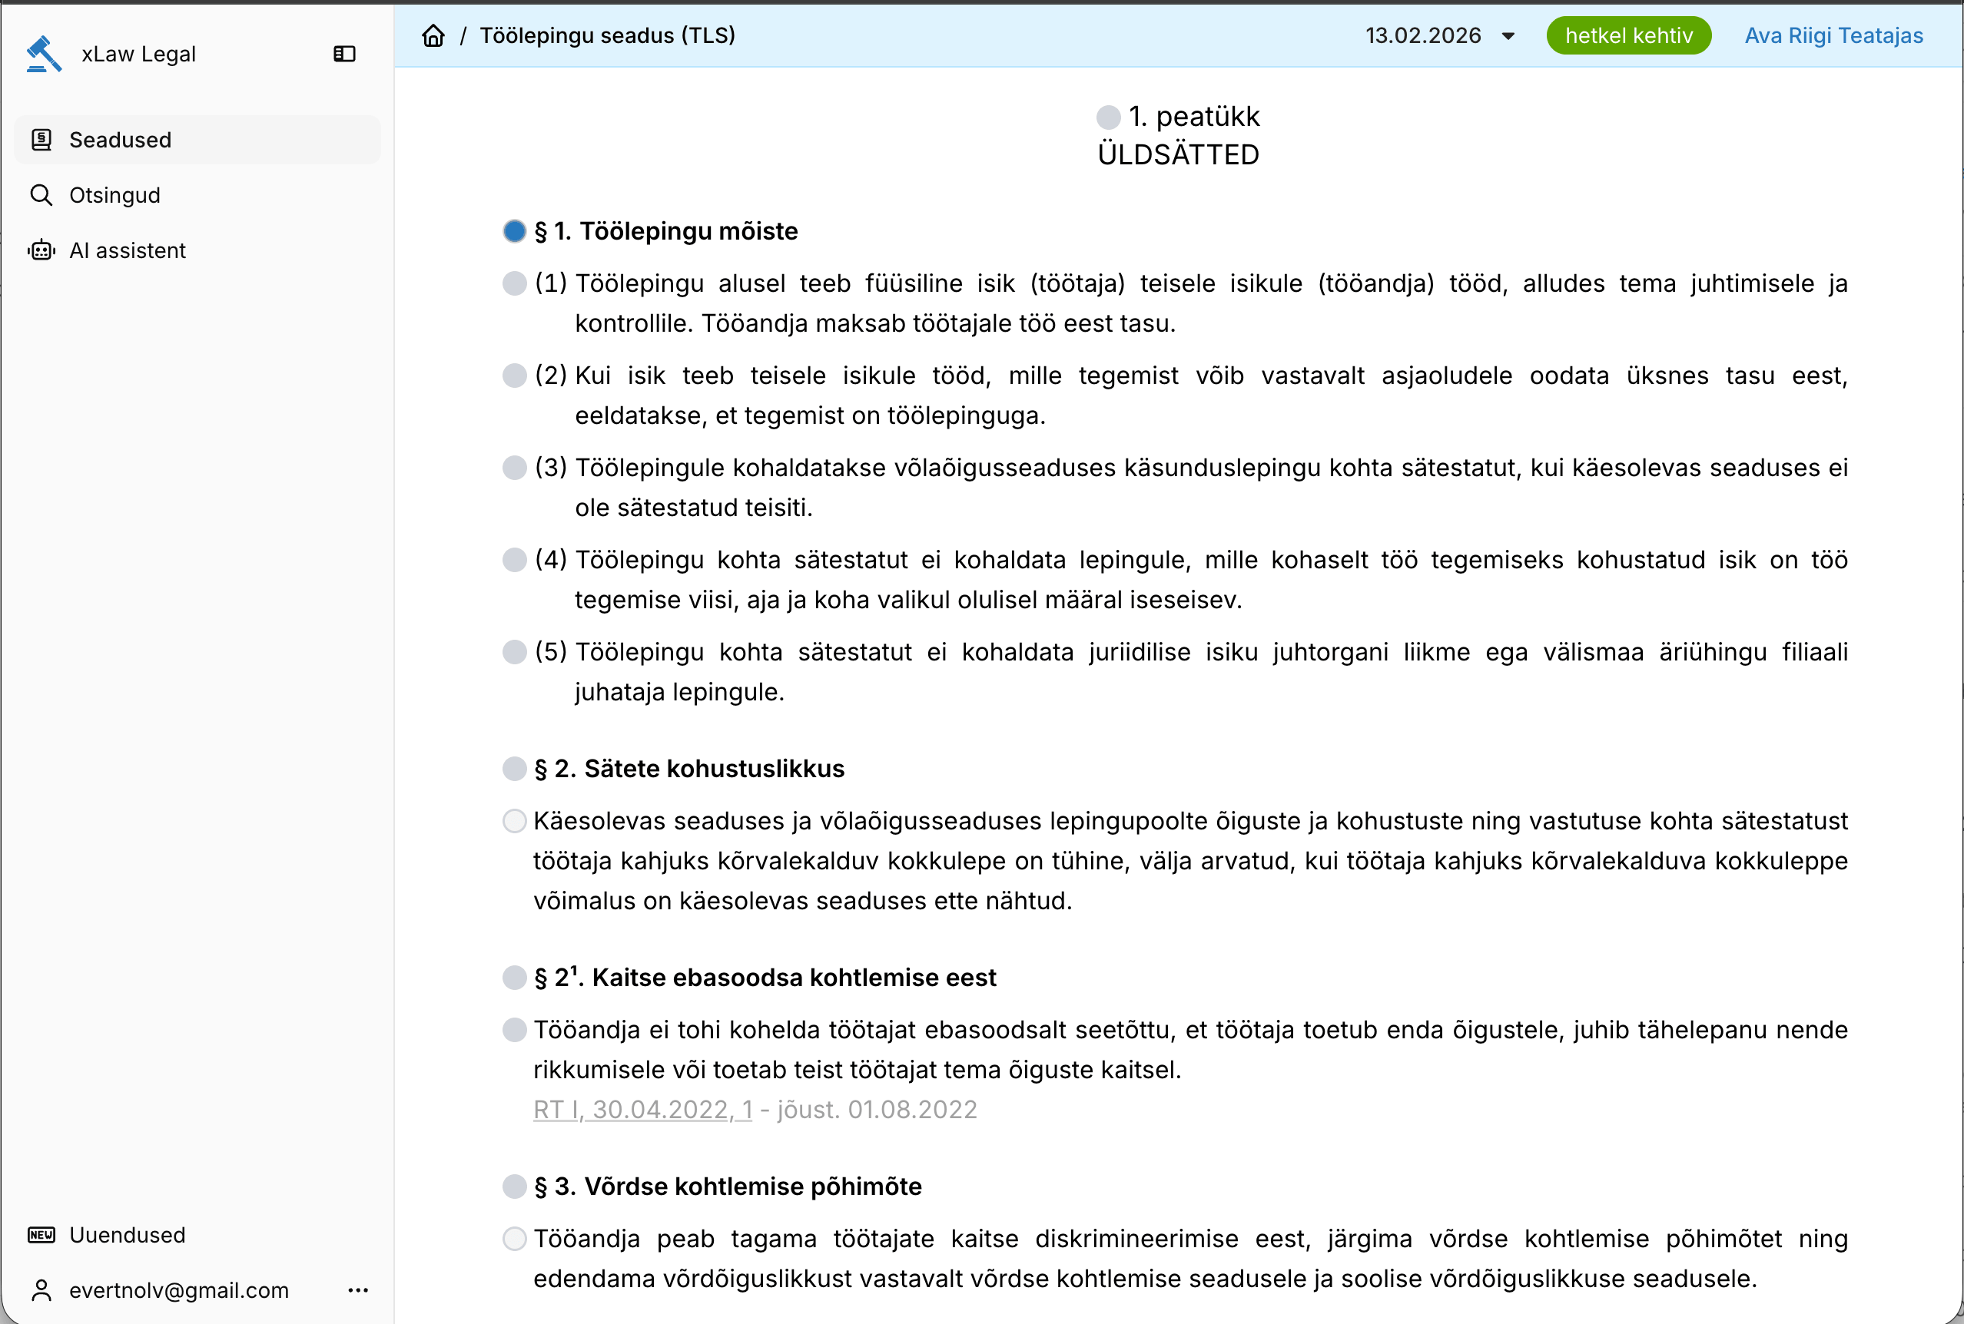Screen dimensions: 1964x1324
Task: Open the 13.02.2026 date version dropdown
Action: (1423, 35)
